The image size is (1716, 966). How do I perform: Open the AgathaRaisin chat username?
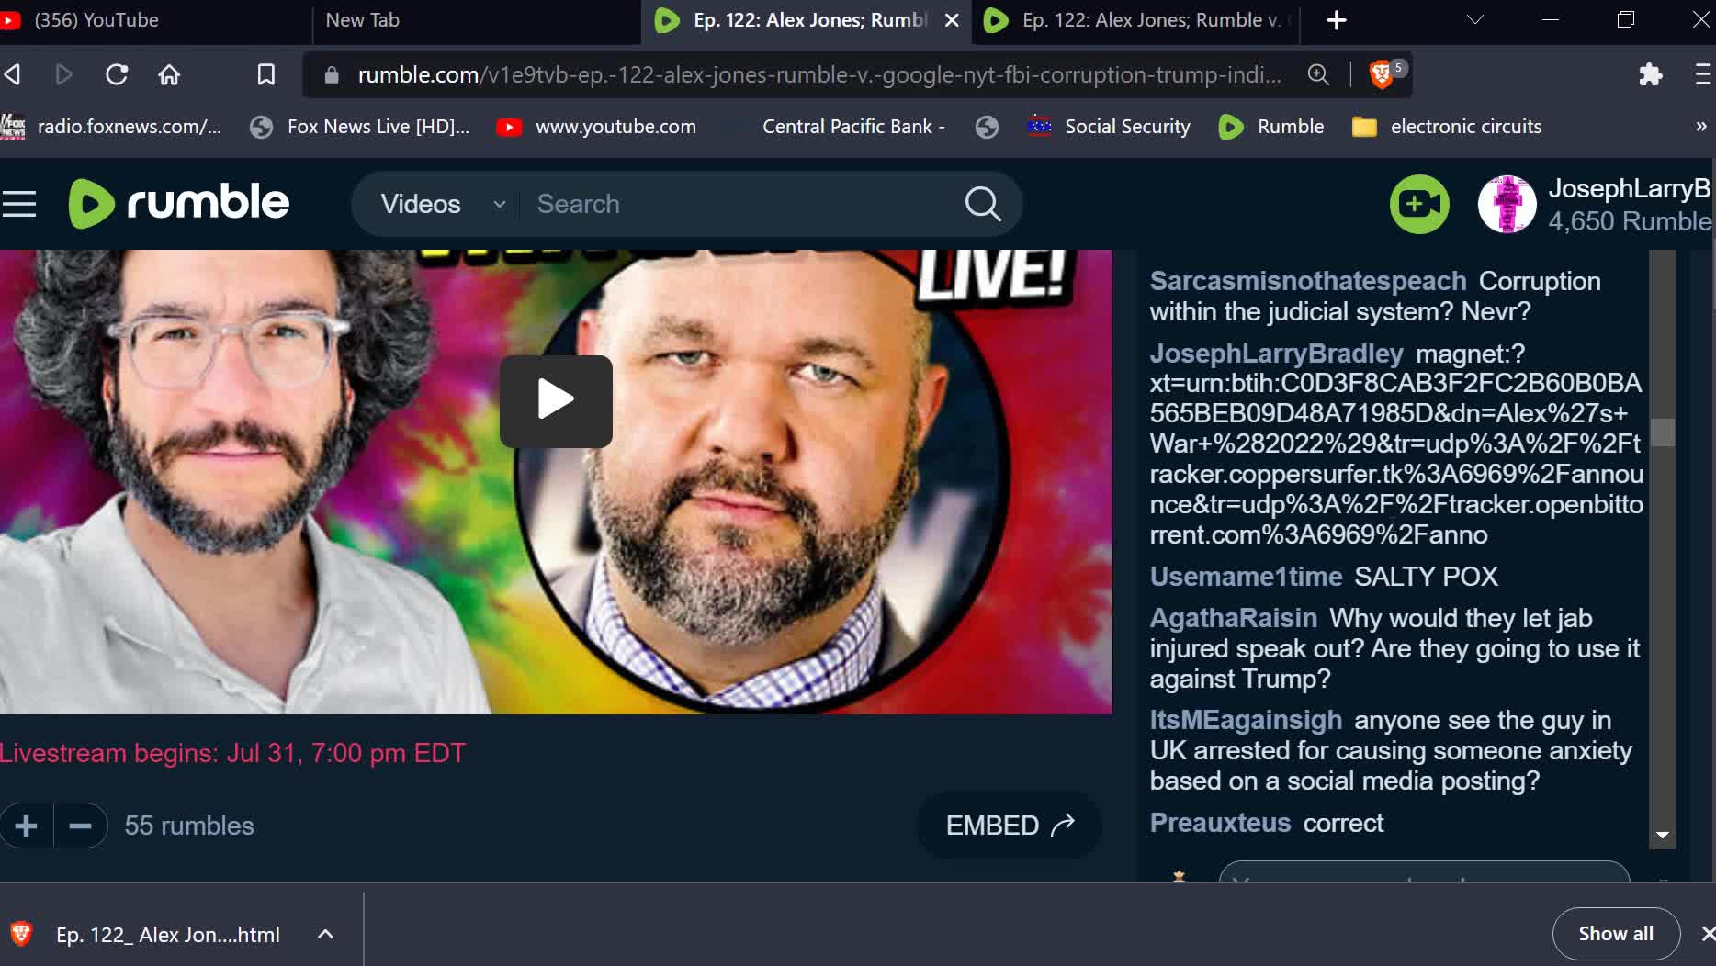click(x=1234, y=618)
